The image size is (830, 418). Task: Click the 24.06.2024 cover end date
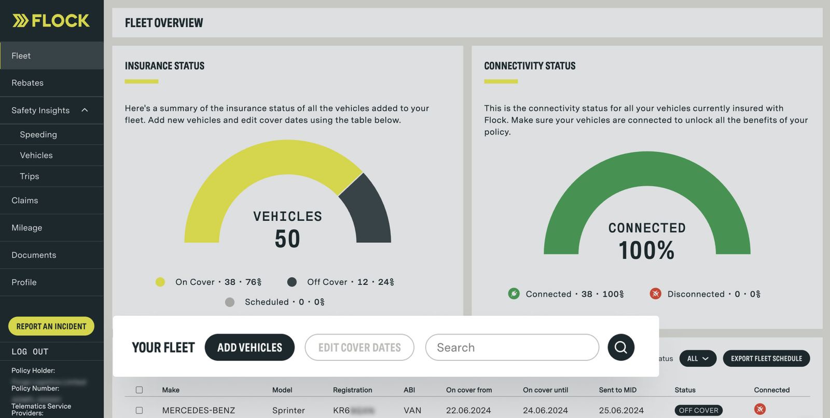coord(545,410)
